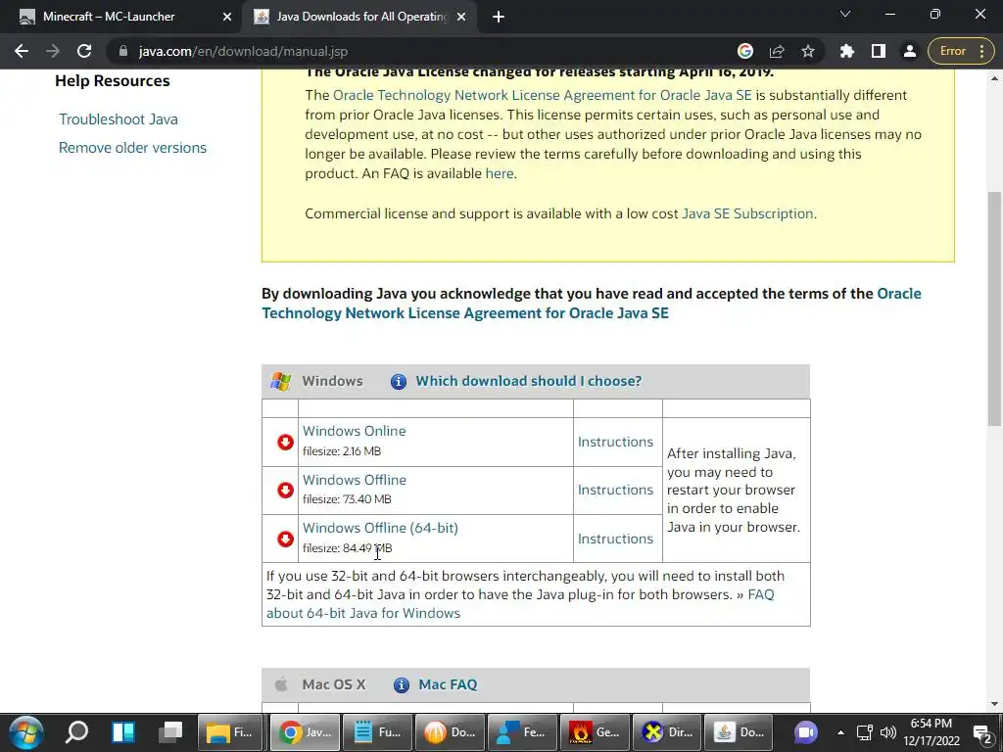Screen dimensions: 1003x752
Task: Open taskbar search magnifier
Action: tap(76, 732)
